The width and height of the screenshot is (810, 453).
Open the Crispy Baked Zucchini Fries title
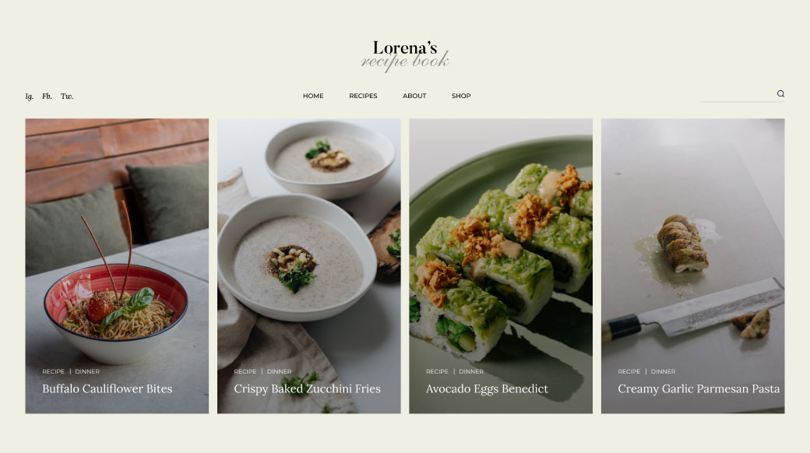coord(307,389)
